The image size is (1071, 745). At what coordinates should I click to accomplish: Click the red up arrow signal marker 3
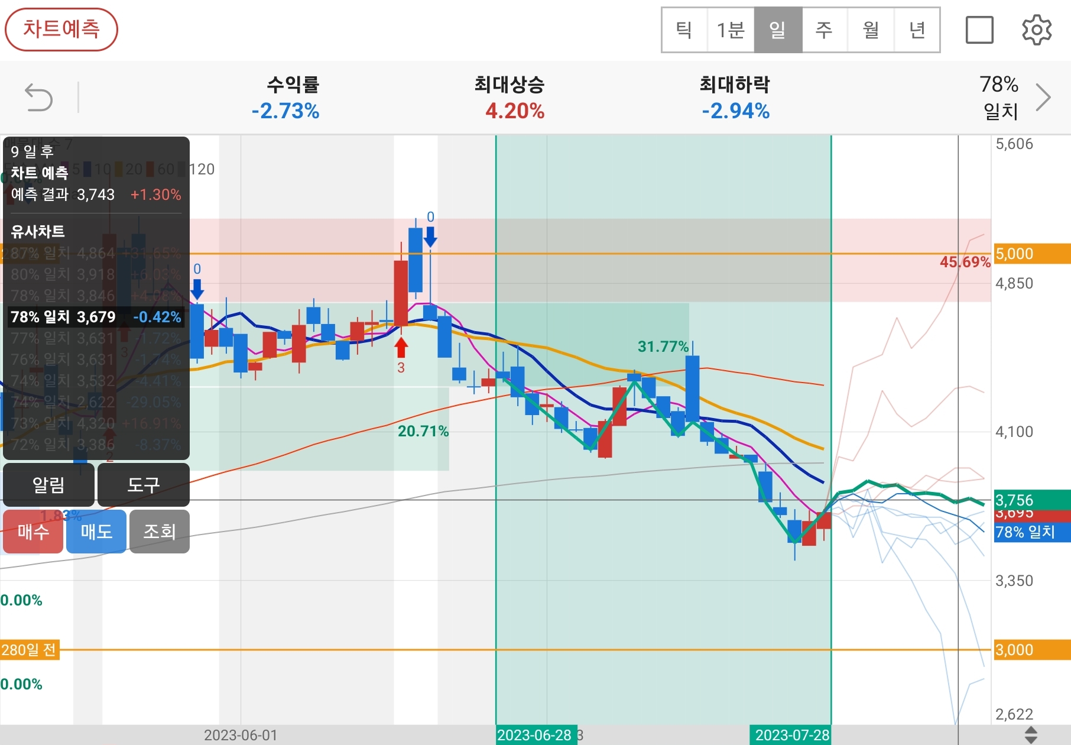(401, 348)
